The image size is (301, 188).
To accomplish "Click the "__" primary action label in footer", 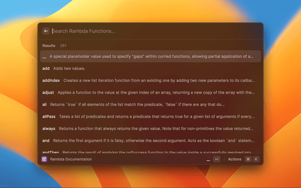I will pos(208,160).
